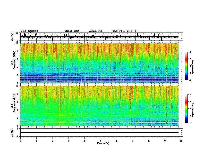Click the "VLF Spectra" title text

tap(29, 31)
